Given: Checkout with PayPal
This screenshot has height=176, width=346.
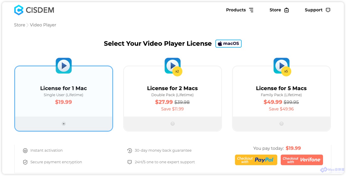Looking at the screenshot, I should click(256, 160).
